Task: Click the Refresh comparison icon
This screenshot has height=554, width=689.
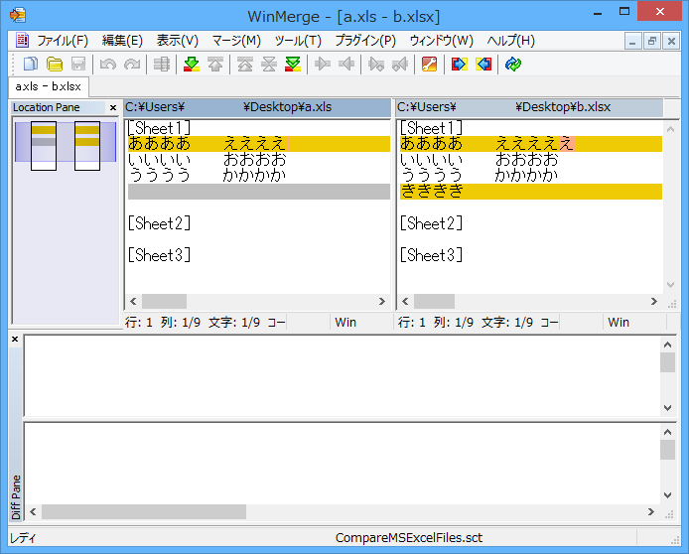Action: (x=512, y=65)
